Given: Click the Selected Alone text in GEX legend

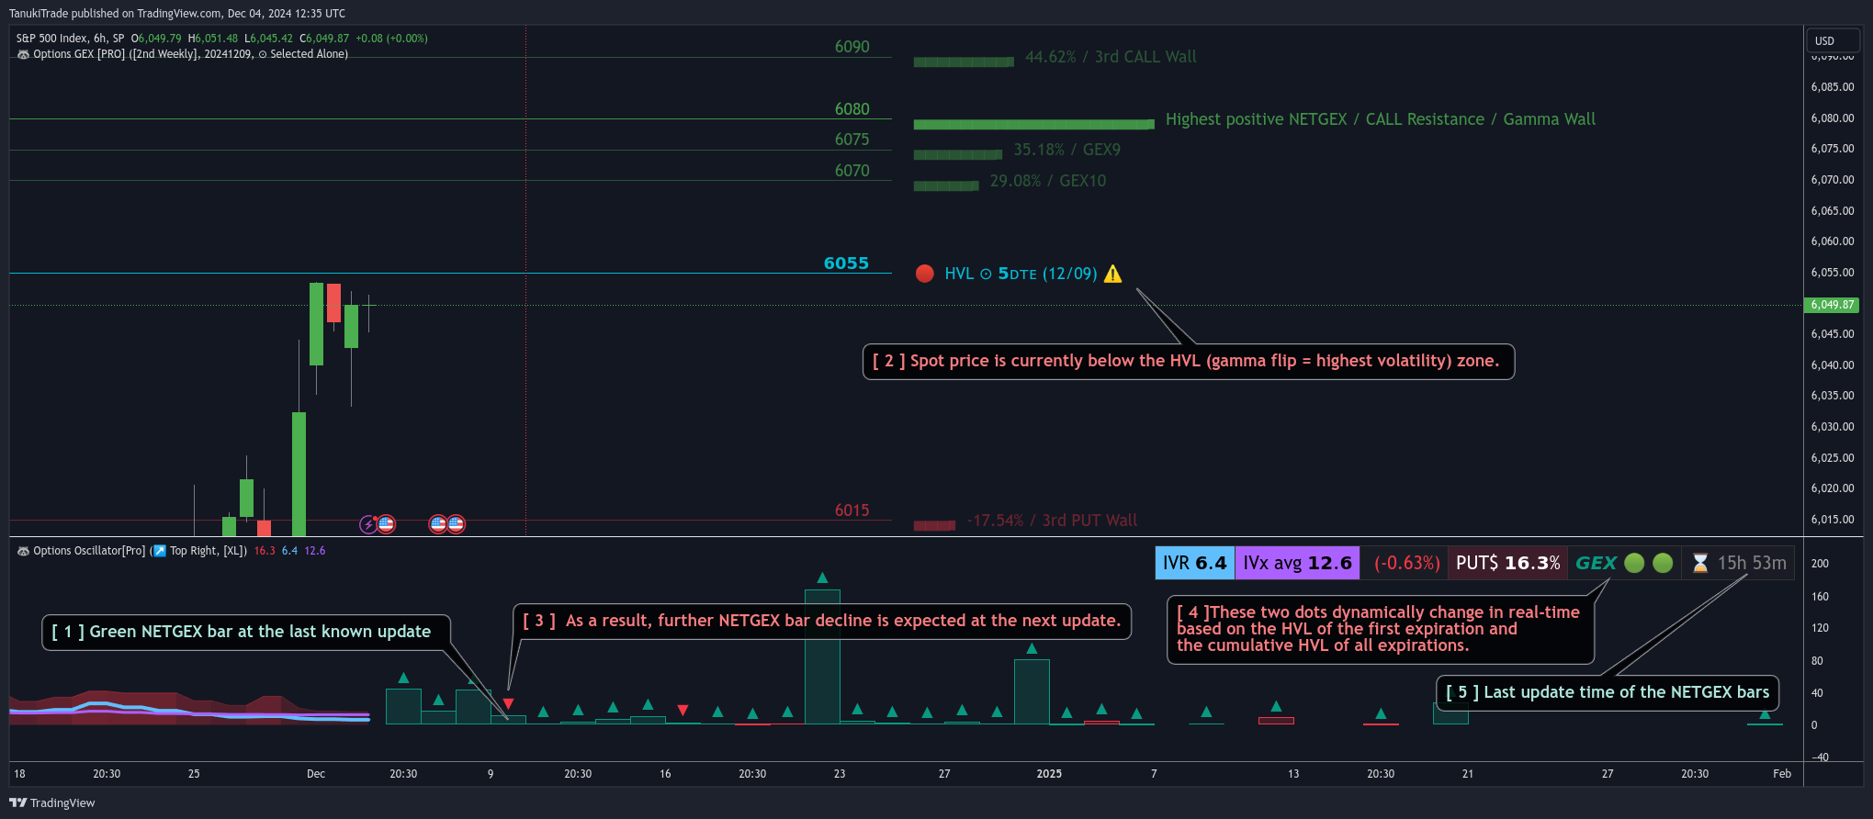Looking at the screenshot, I should pyautogui.click(x=309, y=54).
